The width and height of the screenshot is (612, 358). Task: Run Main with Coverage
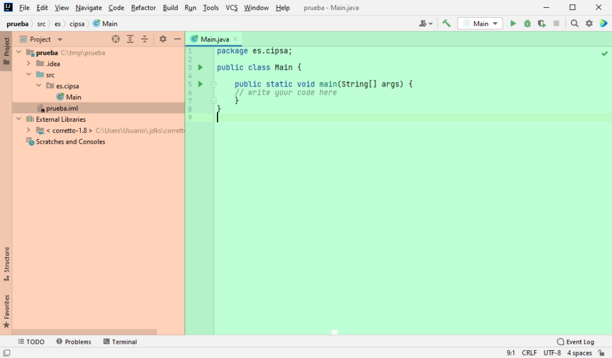coord(541,23)
